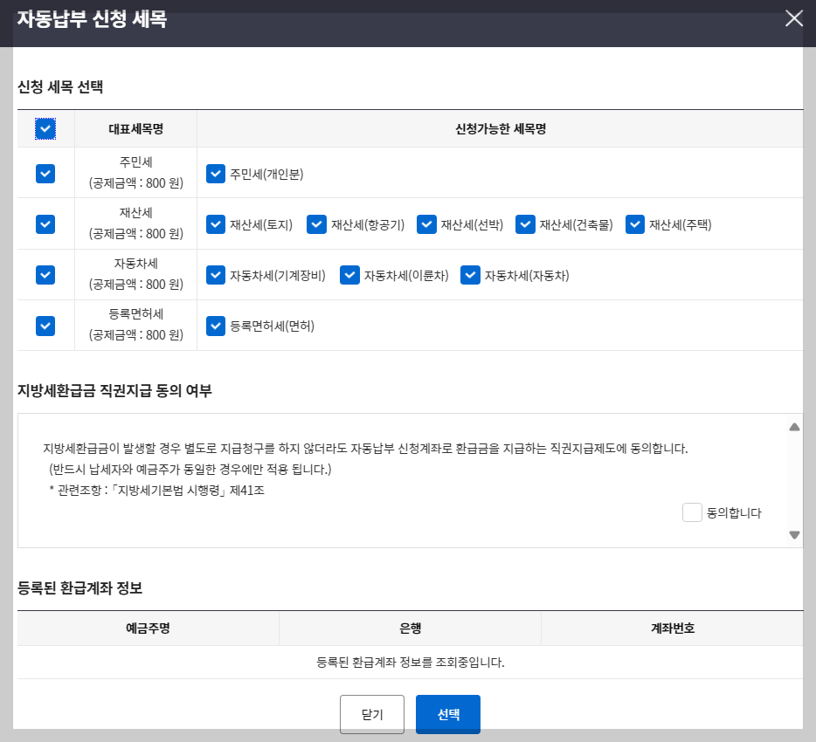Uncheck the 재산세(선박) checkbox

[x=426, y=224]
